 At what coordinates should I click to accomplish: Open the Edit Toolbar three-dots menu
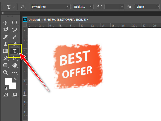pos(15,72)
